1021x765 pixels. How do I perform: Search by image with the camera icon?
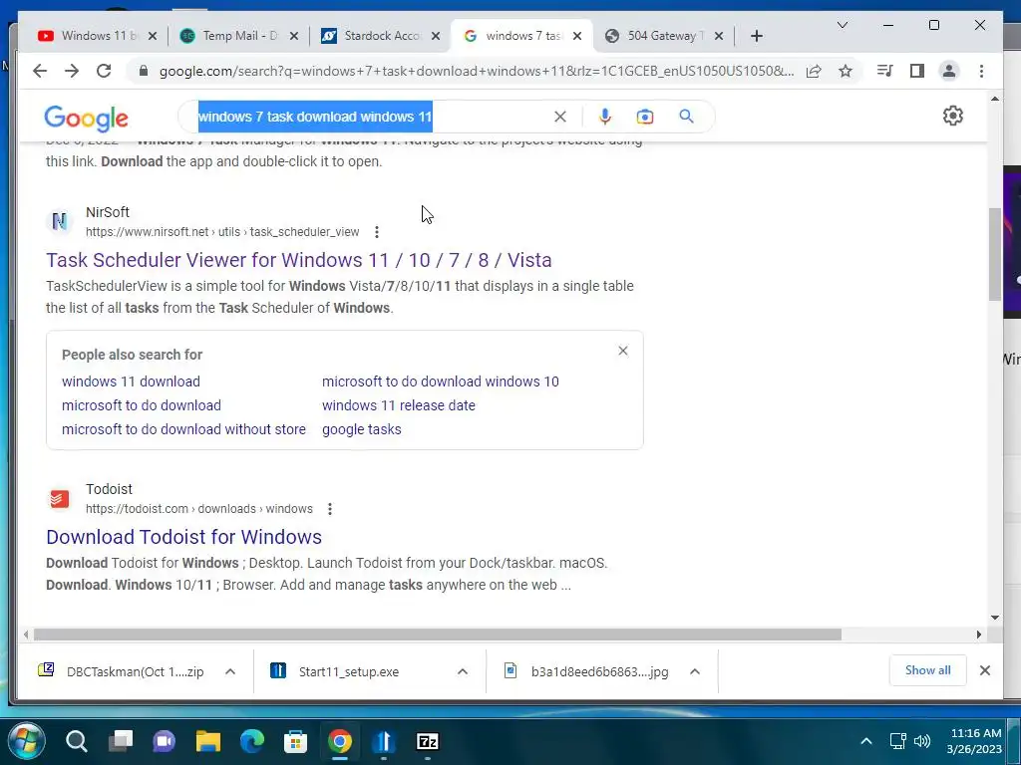tap(645, 117)
